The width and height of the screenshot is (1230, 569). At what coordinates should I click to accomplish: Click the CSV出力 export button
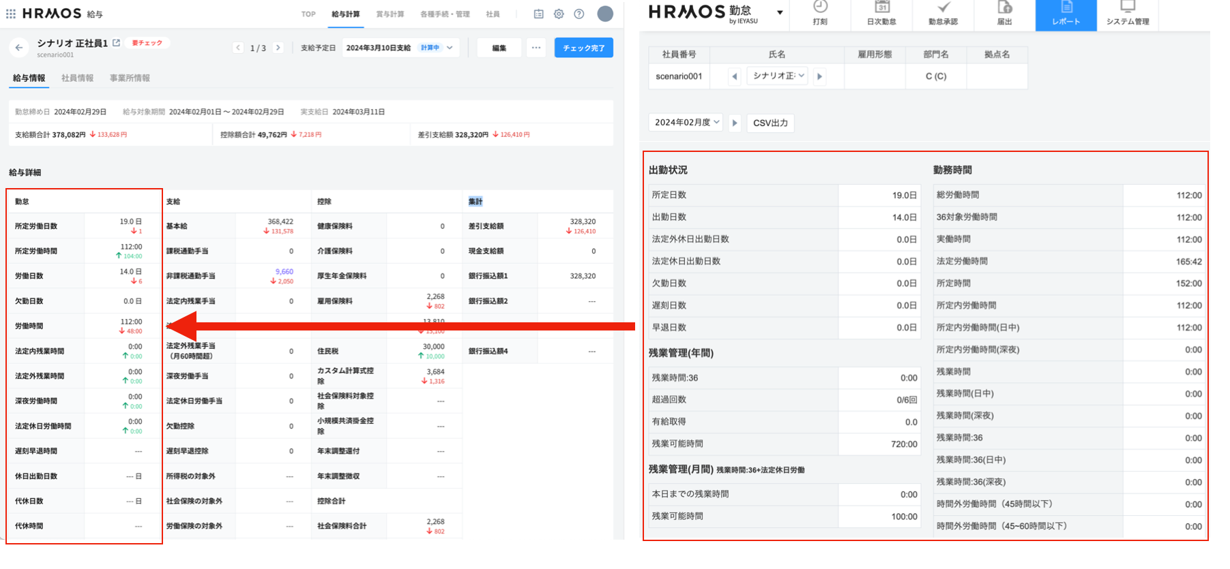tap(770, 123)
